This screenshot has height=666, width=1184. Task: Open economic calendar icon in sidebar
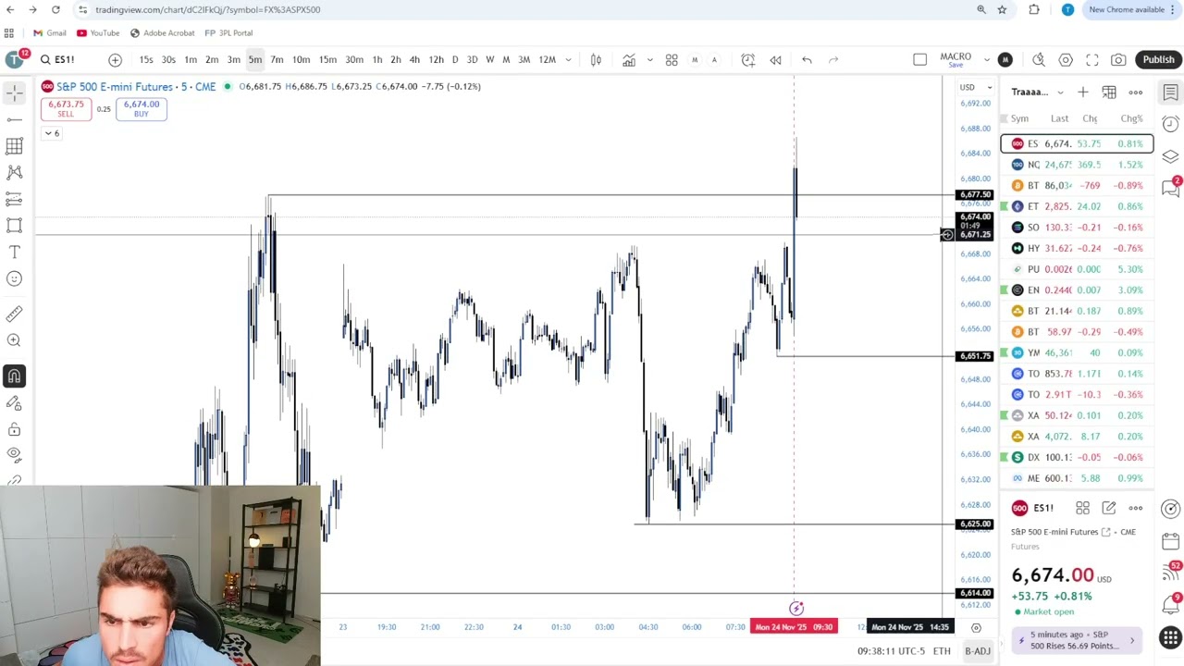(x=1170, y=540)
